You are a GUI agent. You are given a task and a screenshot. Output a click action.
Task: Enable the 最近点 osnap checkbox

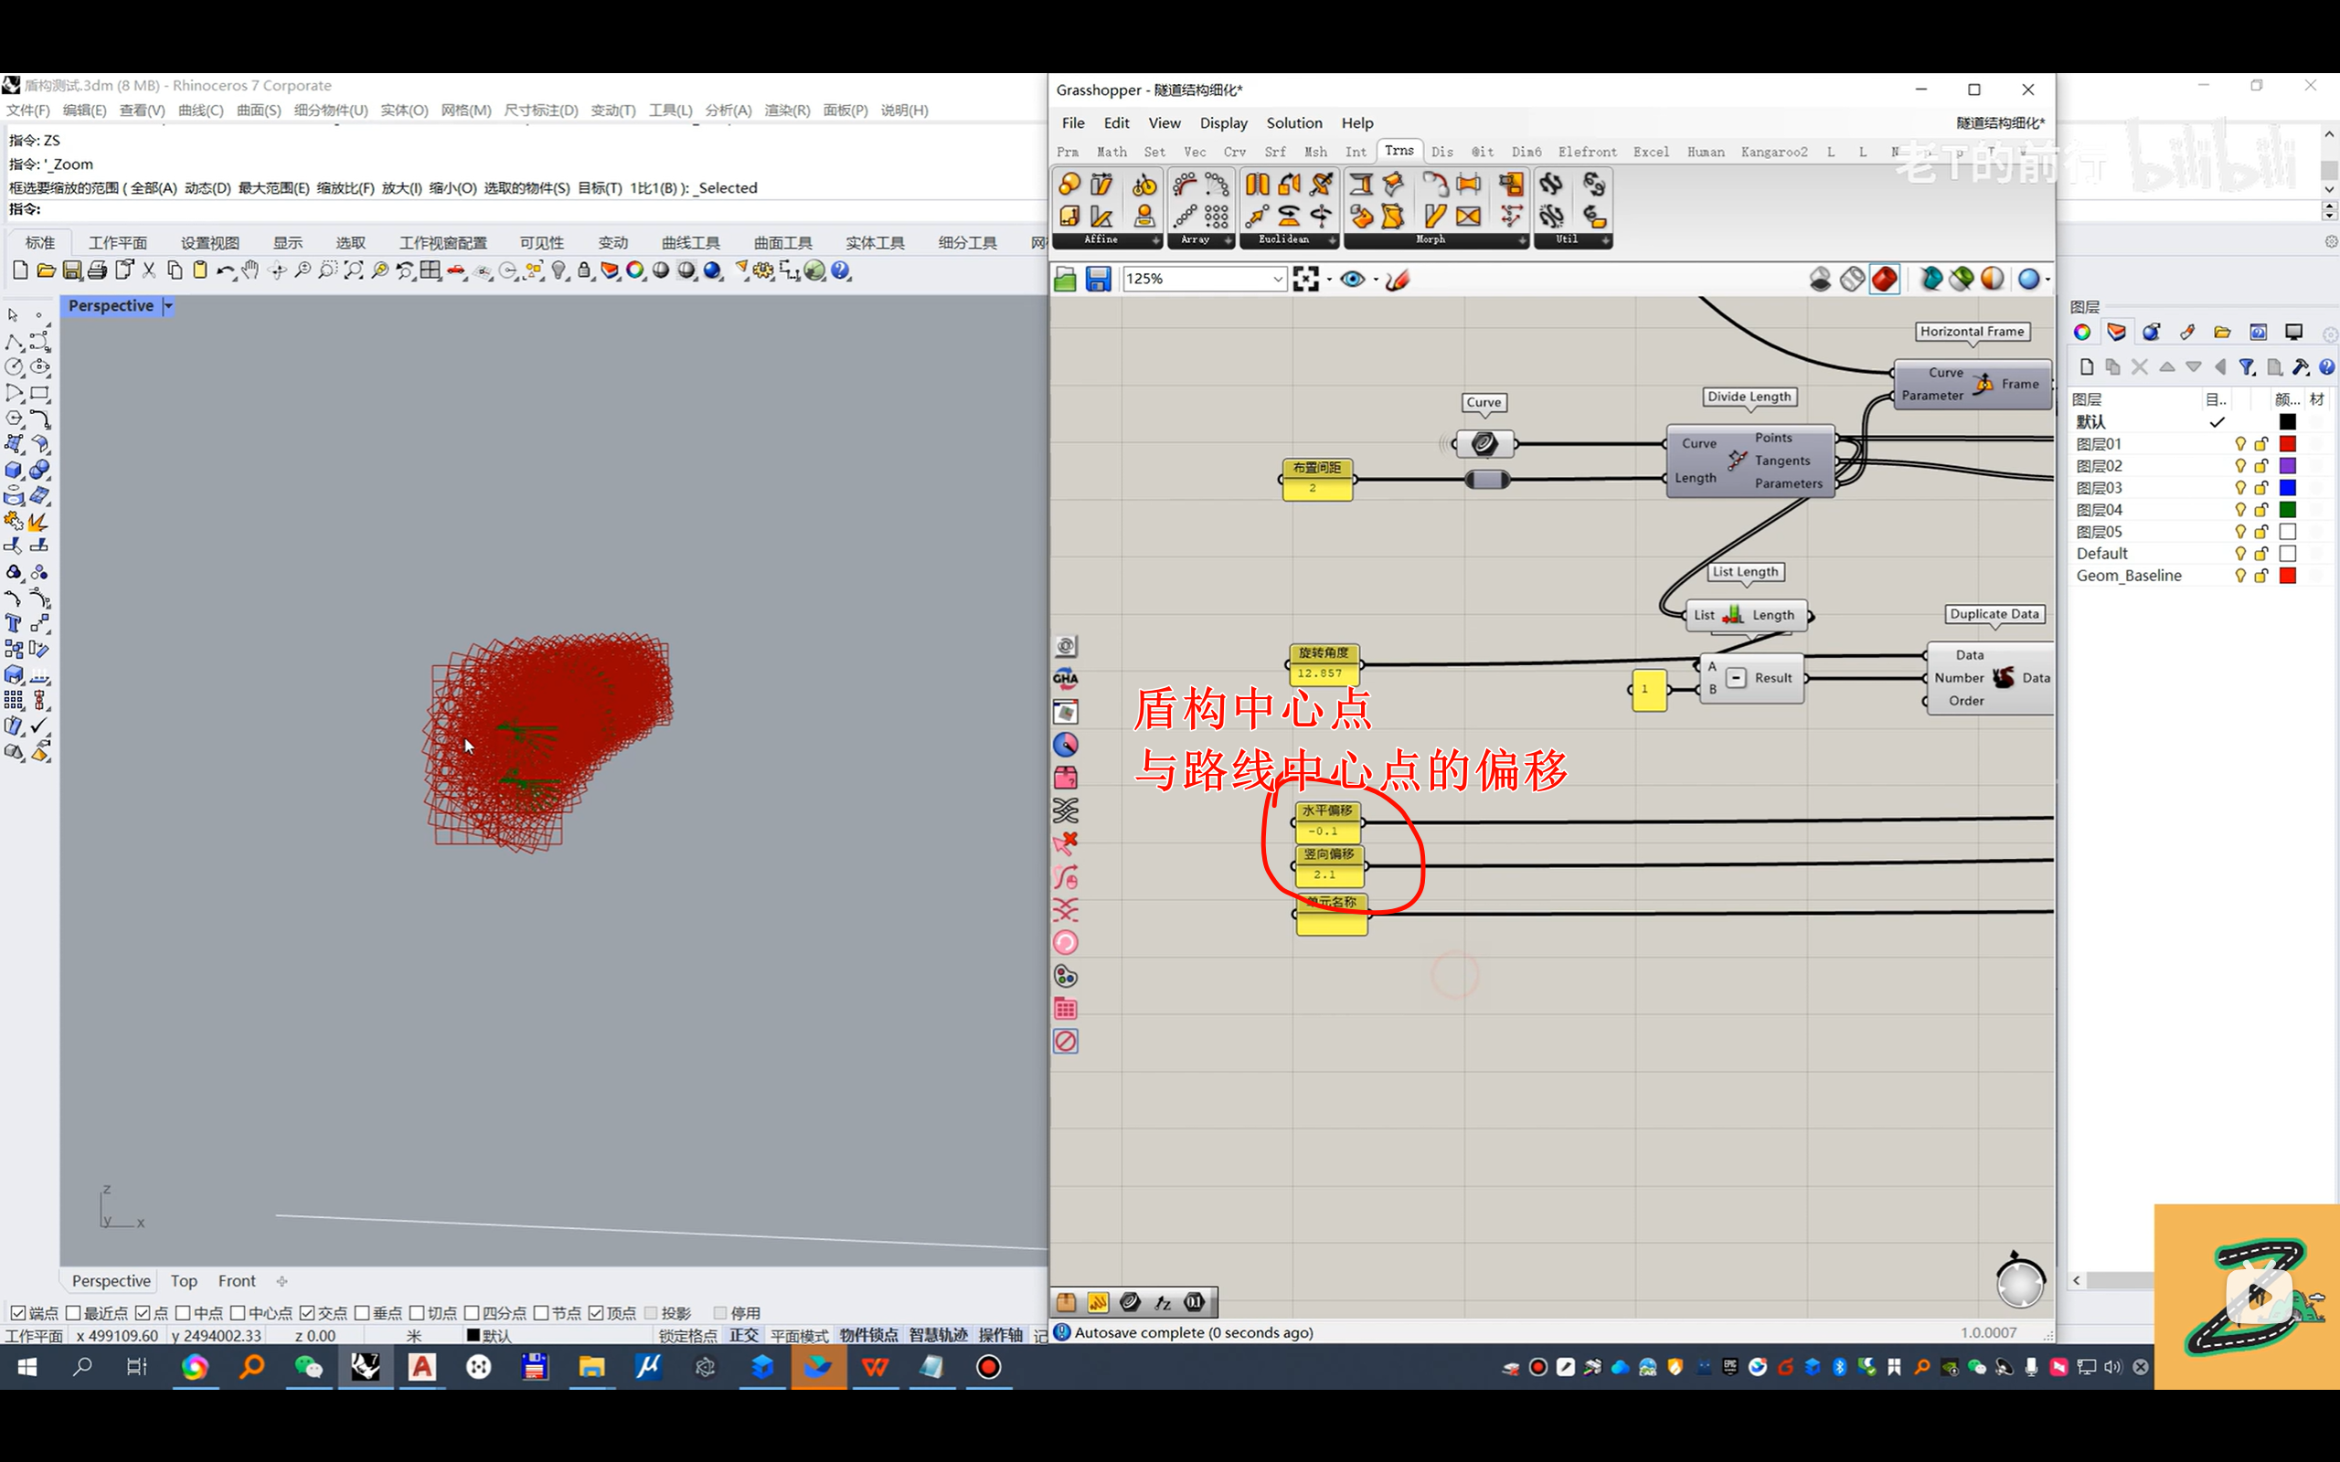click(73, 1312)
